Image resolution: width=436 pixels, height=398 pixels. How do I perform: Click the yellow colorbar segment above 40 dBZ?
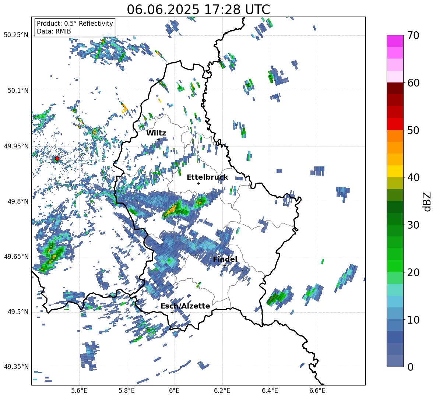click(395, 171)
